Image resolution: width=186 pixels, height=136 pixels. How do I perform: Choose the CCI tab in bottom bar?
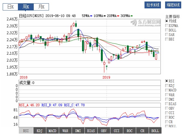[x=116, y=131]
